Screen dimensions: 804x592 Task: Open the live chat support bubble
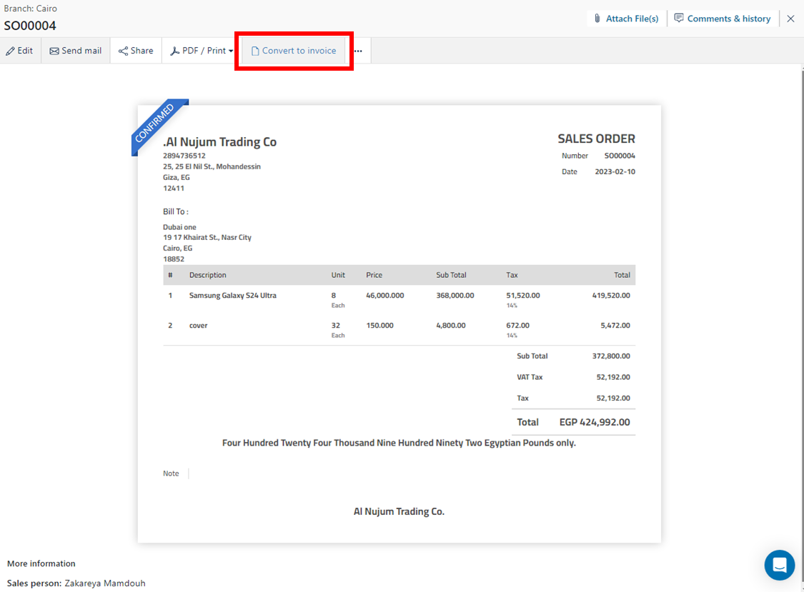point(779,566)
